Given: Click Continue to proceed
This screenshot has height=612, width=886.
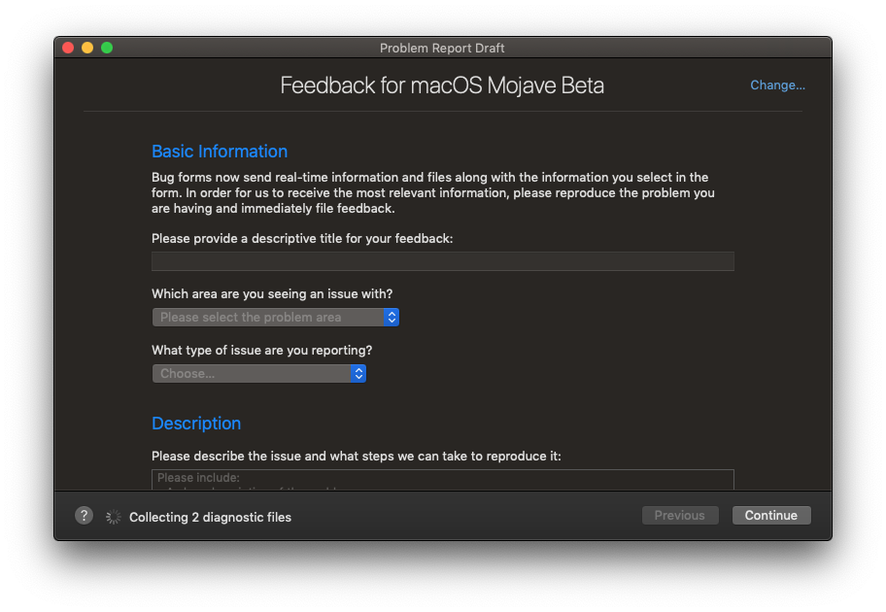Looking at the screenshot, I should pos(771,516).
